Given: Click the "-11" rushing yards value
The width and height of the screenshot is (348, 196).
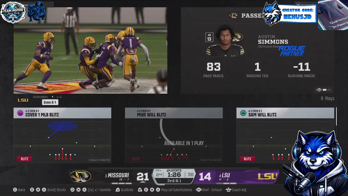Looking at the screenshot, I should click(302, 67).
